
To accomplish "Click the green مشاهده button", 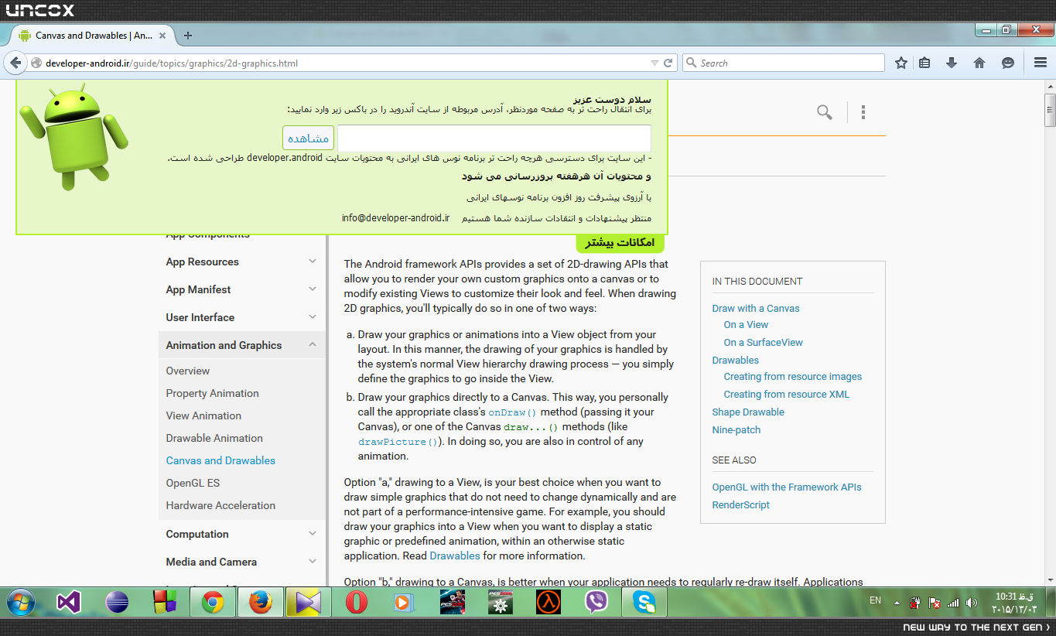I will pyautogui.click(x=308, y=138).
